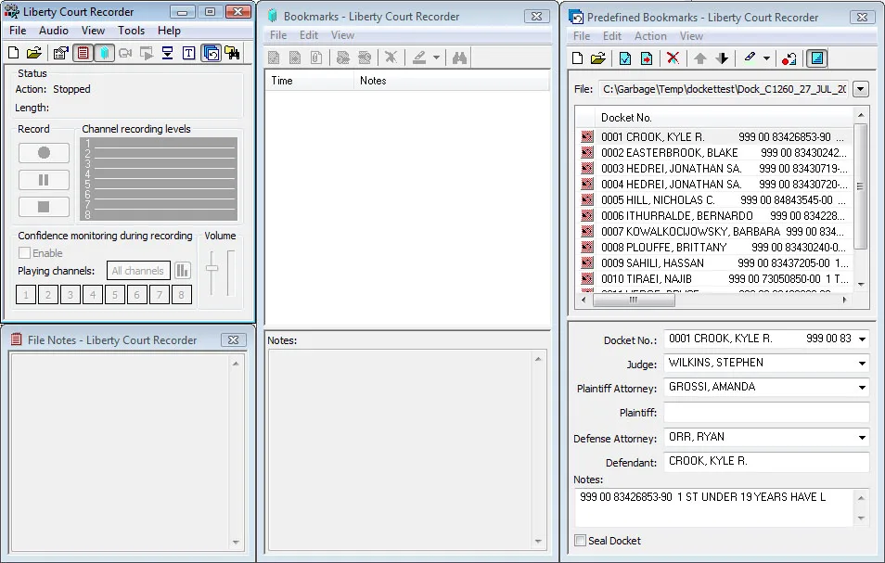Open the View menu in Predefined Bookmarks

[691, 36]
